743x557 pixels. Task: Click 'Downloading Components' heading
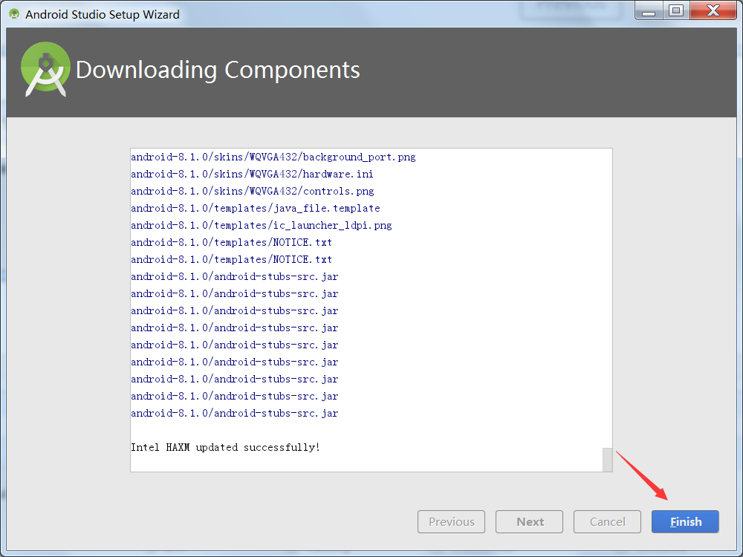[218, 70]
